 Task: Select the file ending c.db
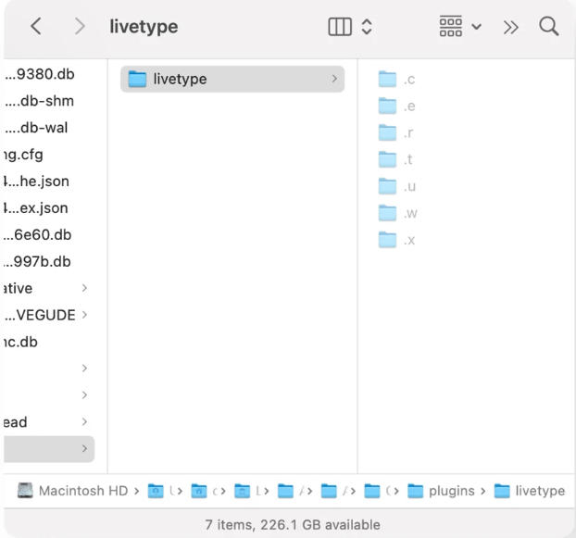coord(21,342)
